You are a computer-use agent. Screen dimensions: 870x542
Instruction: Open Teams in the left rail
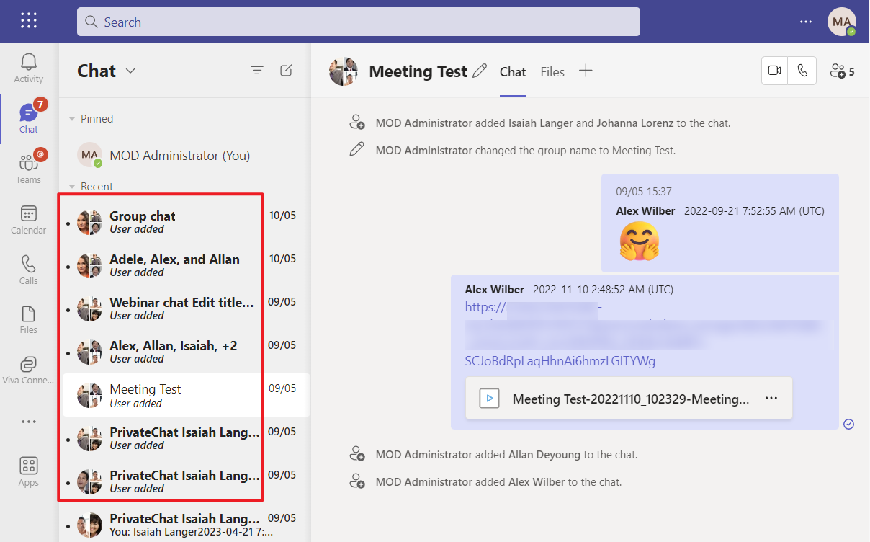(x=29, y=169)
